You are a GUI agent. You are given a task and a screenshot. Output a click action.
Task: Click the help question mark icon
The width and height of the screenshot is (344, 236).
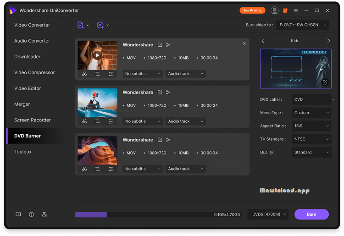click(31, 214)
